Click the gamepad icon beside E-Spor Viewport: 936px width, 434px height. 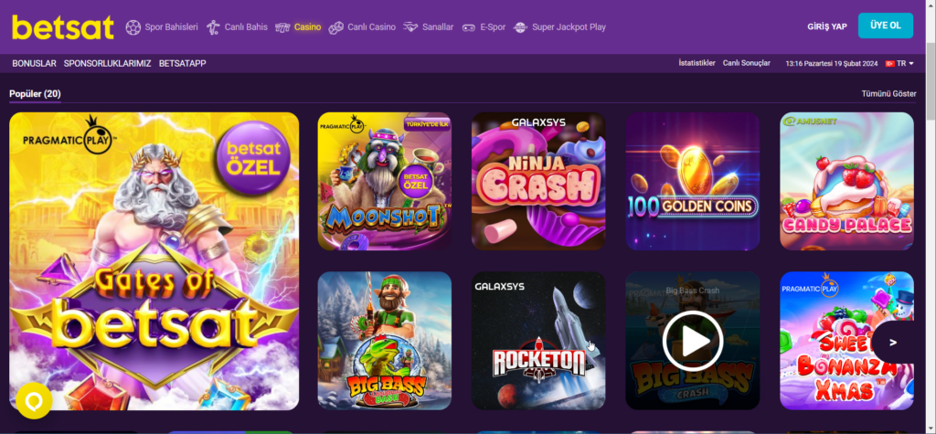click(469, 27)
